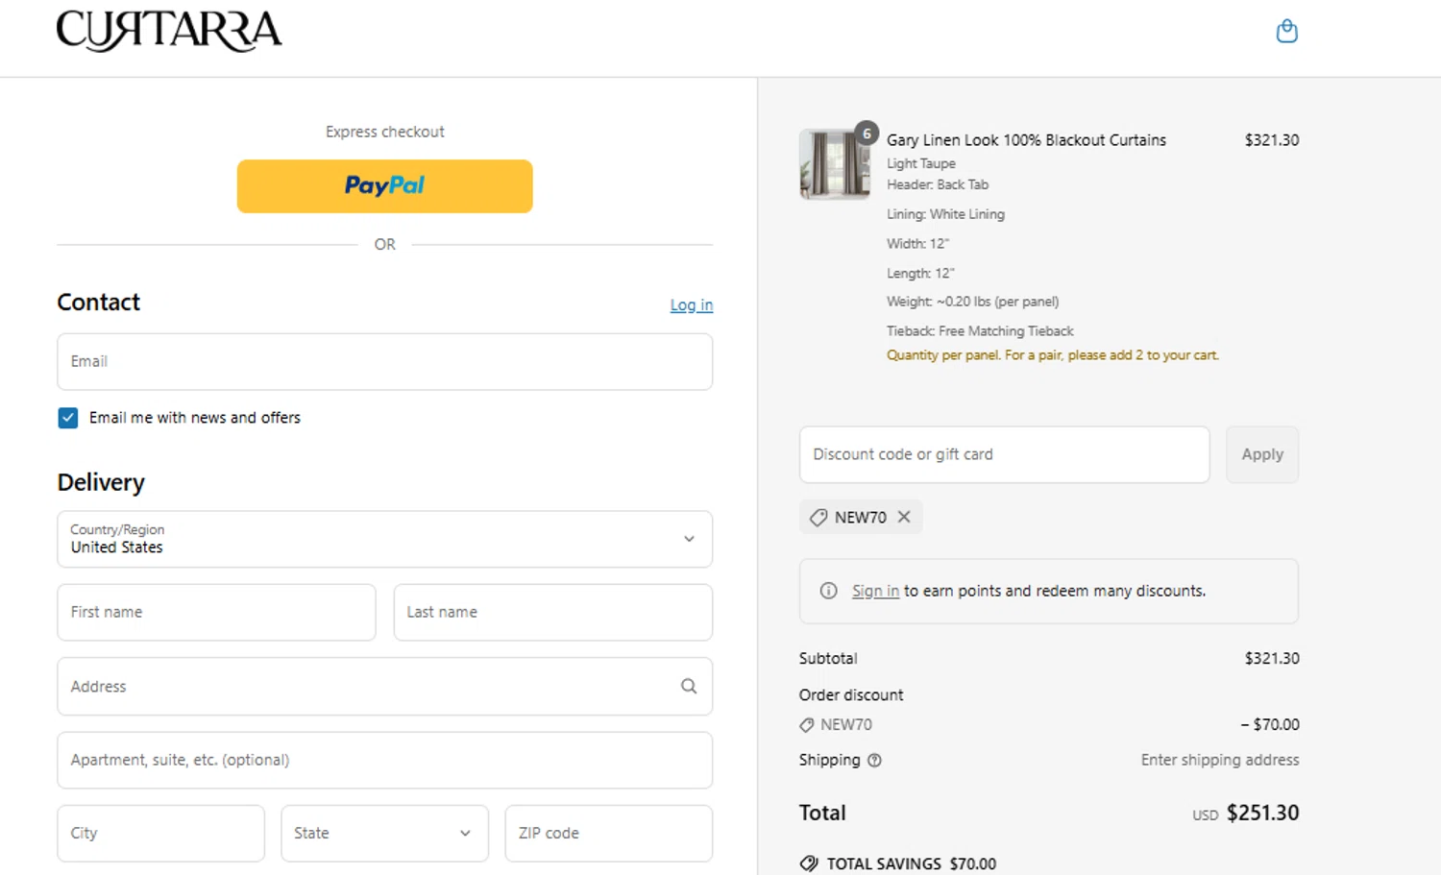
Task: Click the Subtotal $321.30 value
Action: tap(1272, 659)
